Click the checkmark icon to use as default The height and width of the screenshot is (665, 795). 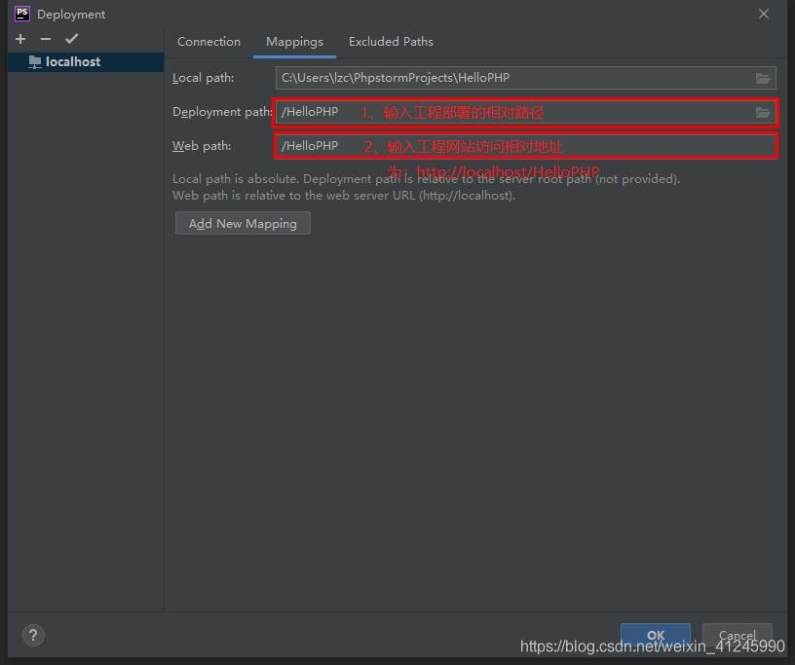(71, 39)
